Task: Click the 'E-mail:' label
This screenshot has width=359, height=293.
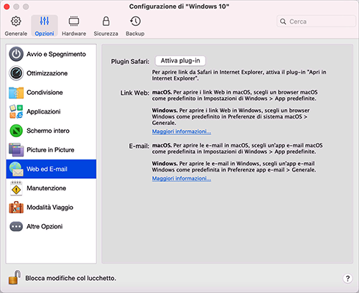Action: [139, 146]
